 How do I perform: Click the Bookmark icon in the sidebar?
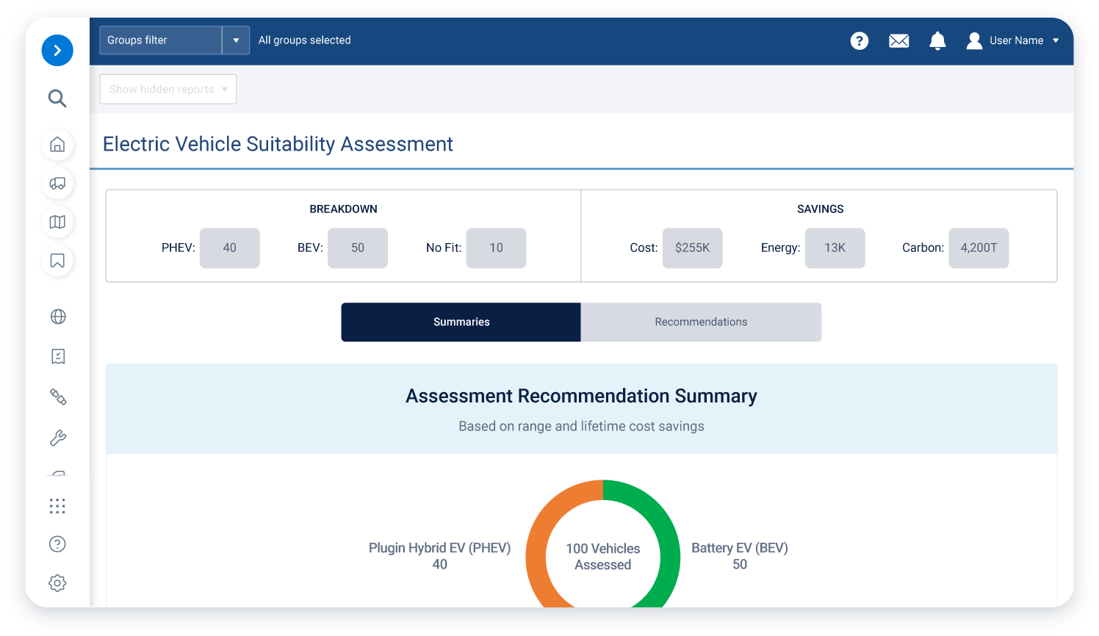pyautogui.click(x=57, y=261)
